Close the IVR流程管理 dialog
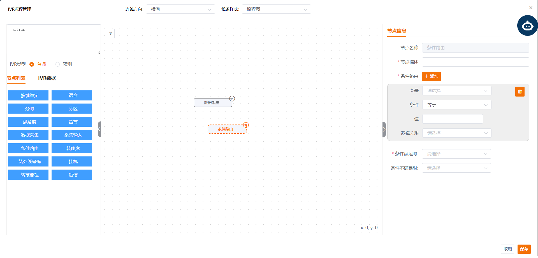 (x=531, y=8)
